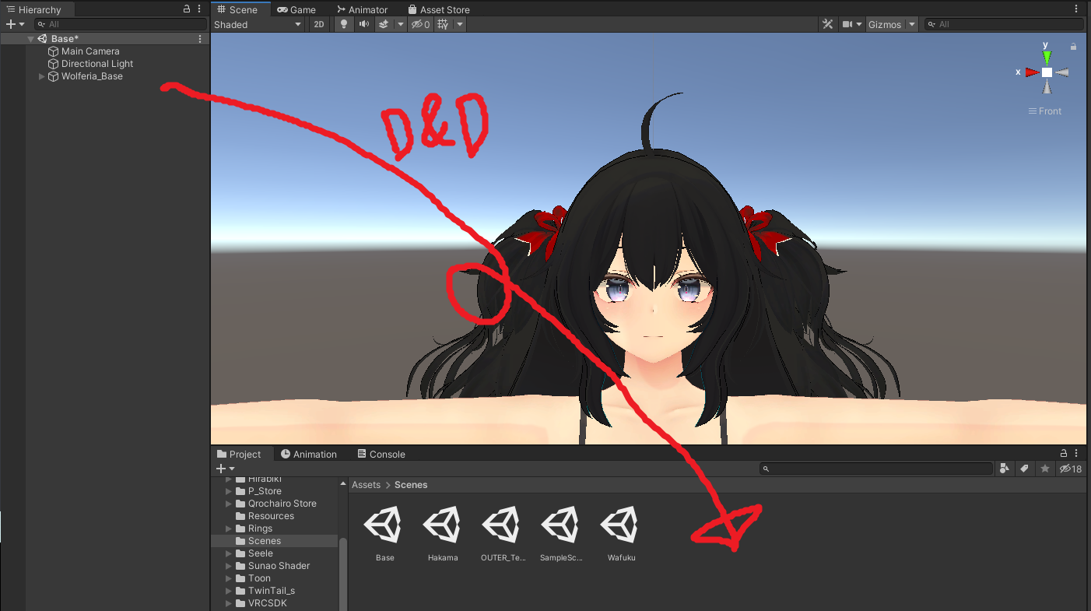Click the Front view orientation label
Viewport: 1091px width, 611px height.
tap(1049, 111)
